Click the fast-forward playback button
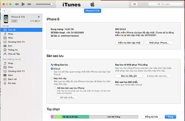The image size is (185, 121). [29, 4]
